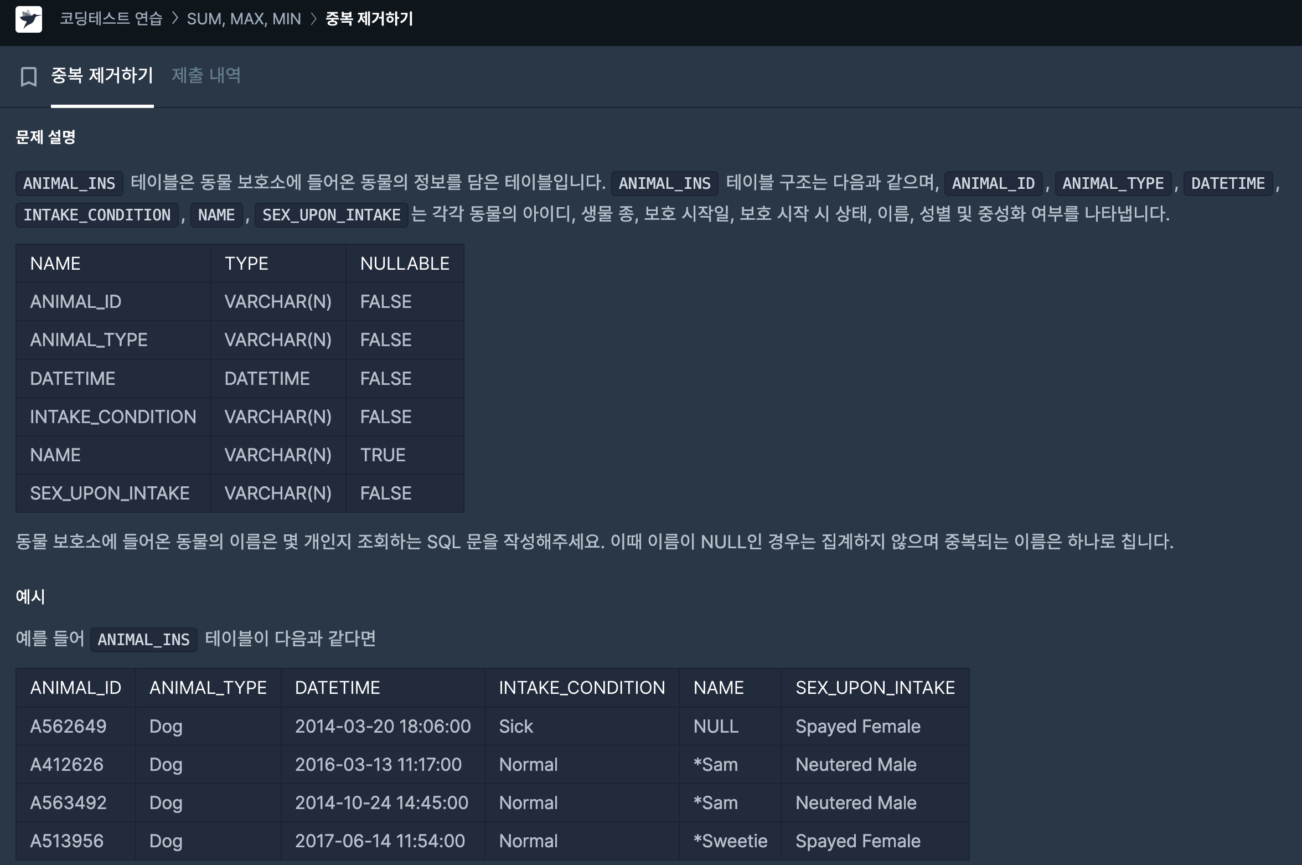Viewport: 1302px width, 865px height.
Task: Bookmark this problem with the bookmark icon
Action: [x=29, y=76]
